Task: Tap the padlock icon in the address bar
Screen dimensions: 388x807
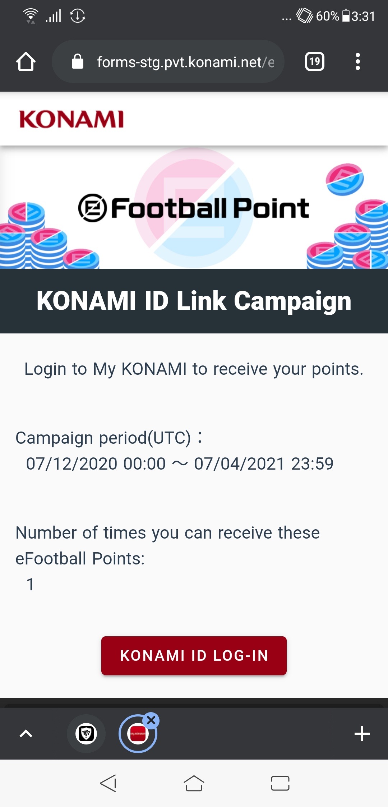Action: (77, 61)
